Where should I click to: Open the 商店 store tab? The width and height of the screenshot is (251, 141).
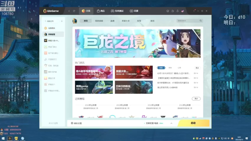click(101, 11)
